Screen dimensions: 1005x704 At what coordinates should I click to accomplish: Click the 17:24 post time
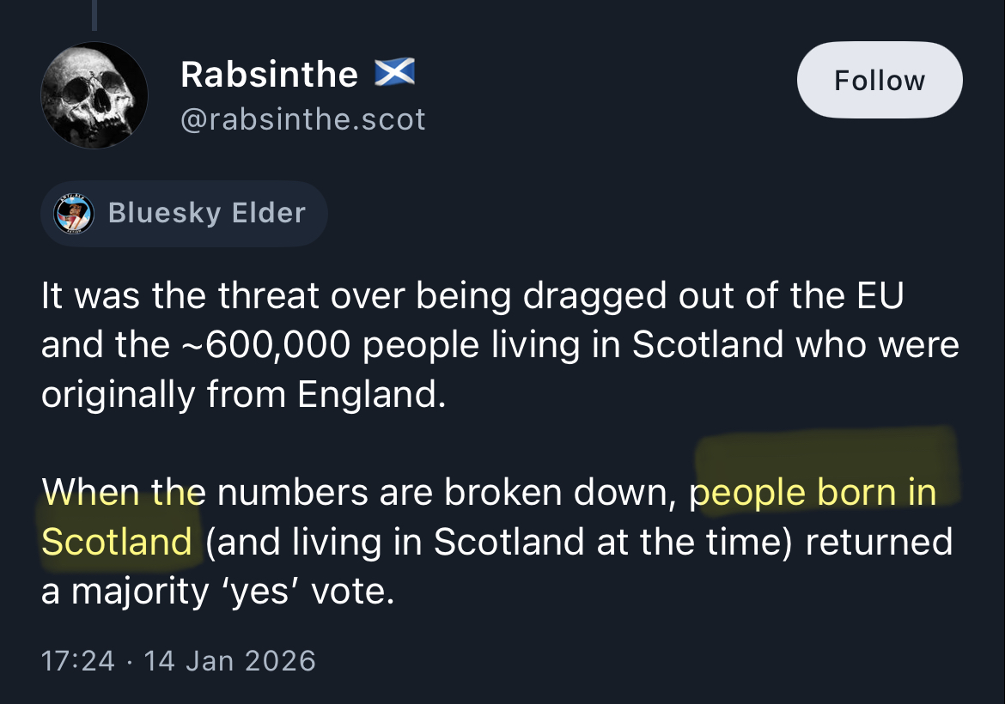[x=77, y=660]
